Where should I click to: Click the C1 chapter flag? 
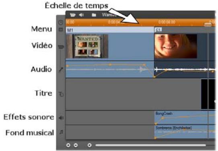(158, 30)
